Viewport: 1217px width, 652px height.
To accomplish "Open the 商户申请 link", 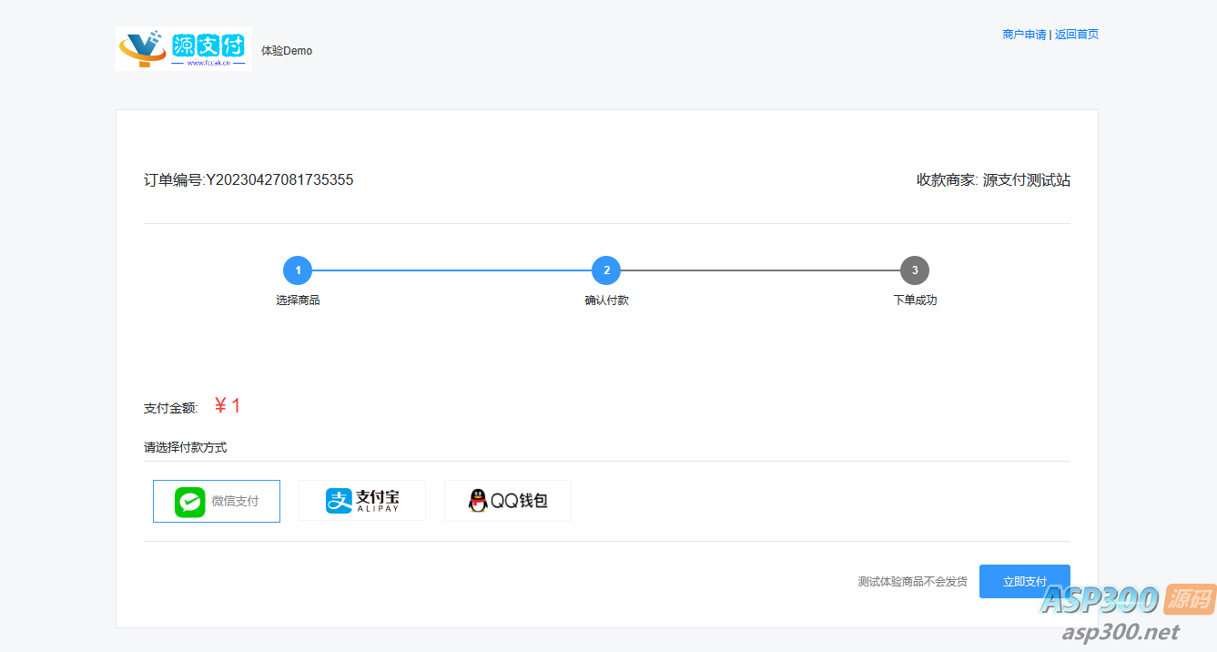I will [x=1024, y=35].
